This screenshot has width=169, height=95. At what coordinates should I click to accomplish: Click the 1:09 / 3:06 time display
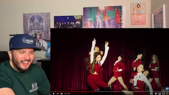tap(67, 93)
